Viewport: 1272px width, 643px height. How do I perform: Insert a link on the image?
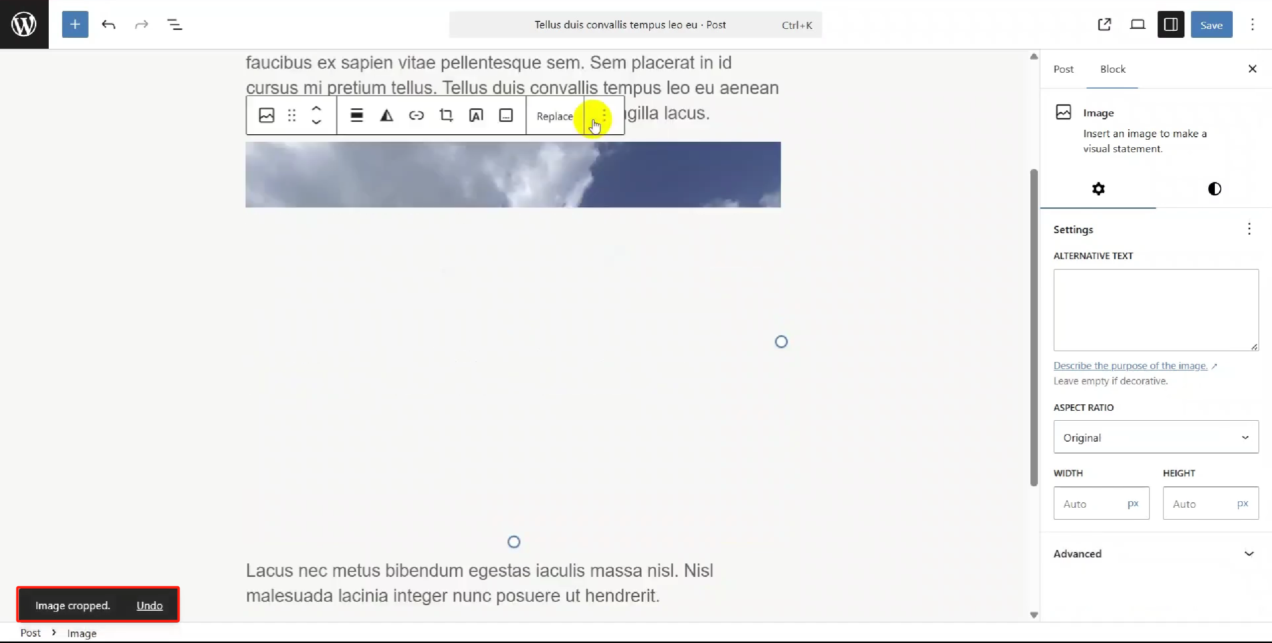[x=416, y=115]
